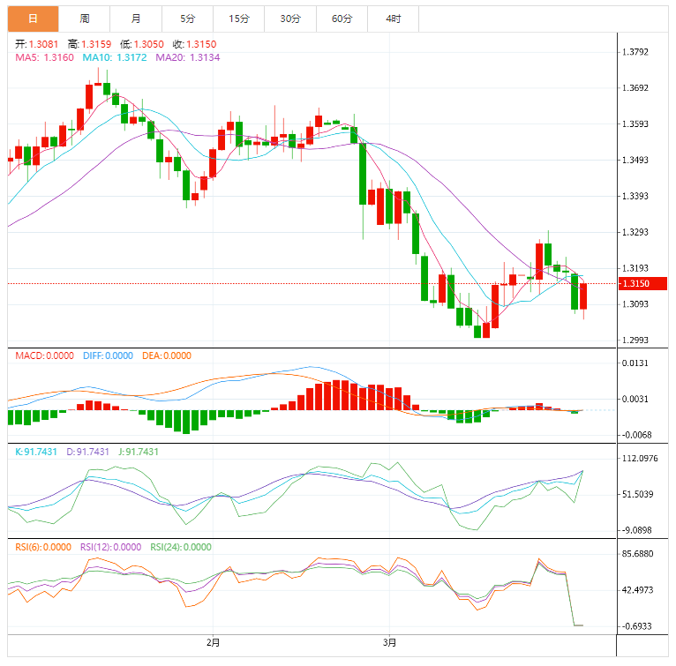The width and height of the screenshot is (676, 666).
Task: Click the tallest red MACD histogram bar
Action: tap(336, 395)
